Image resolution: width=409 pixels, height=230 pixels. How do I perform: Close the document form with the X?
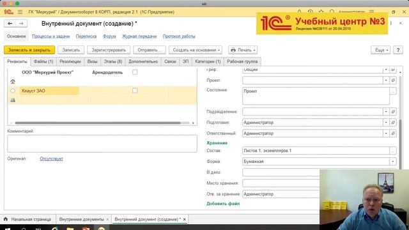pyautogui.click(x=401, y=23)
